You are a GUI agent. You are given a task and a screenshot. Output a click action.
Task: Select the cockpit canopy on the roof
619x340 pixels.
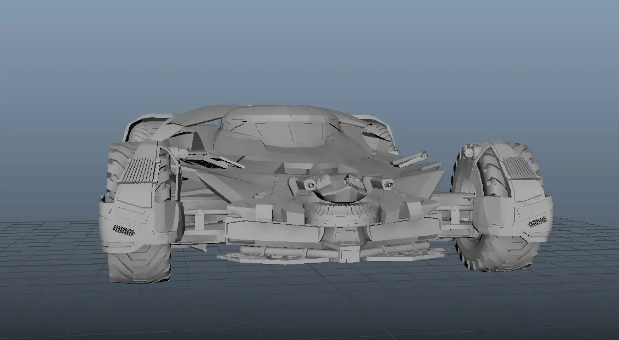280,127
